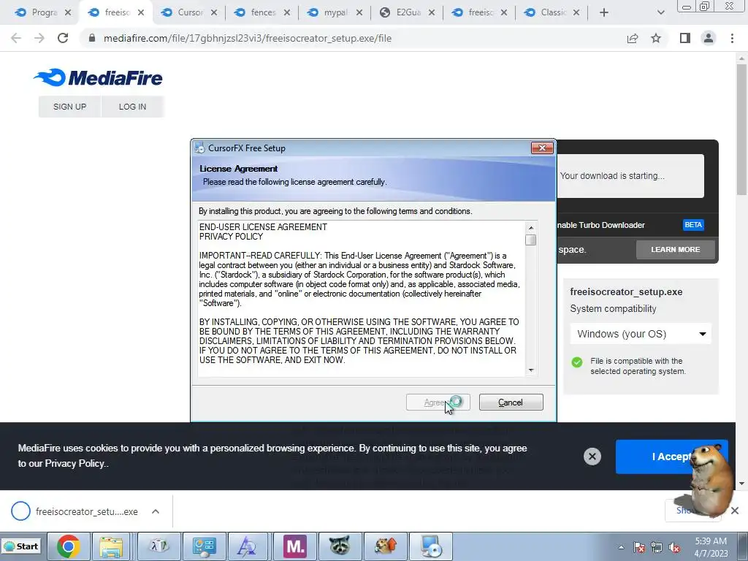Close the Progra tab

coord(68,12)
